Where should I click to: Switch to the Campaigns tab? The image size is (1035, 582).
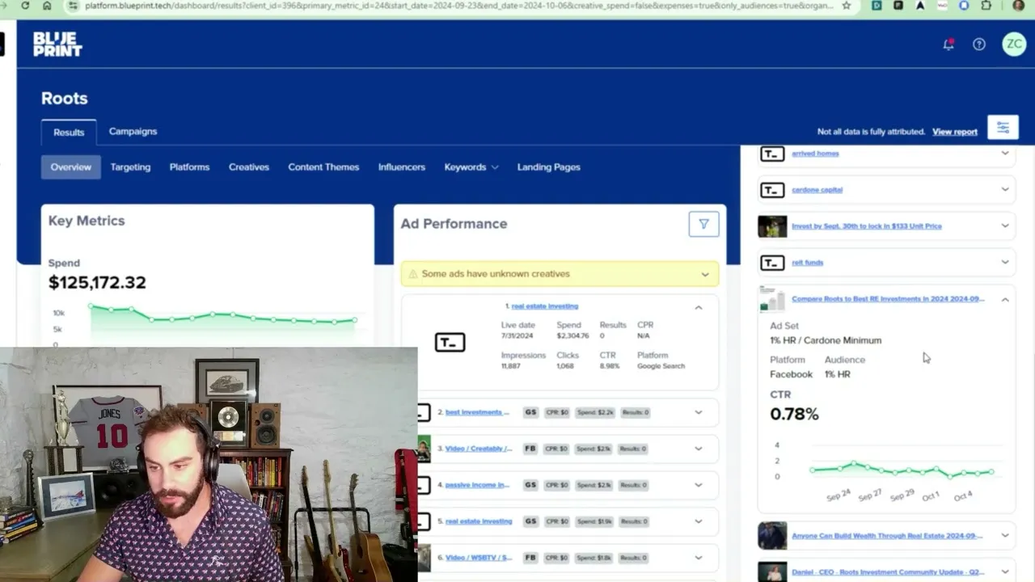click(x=133, y=131)
